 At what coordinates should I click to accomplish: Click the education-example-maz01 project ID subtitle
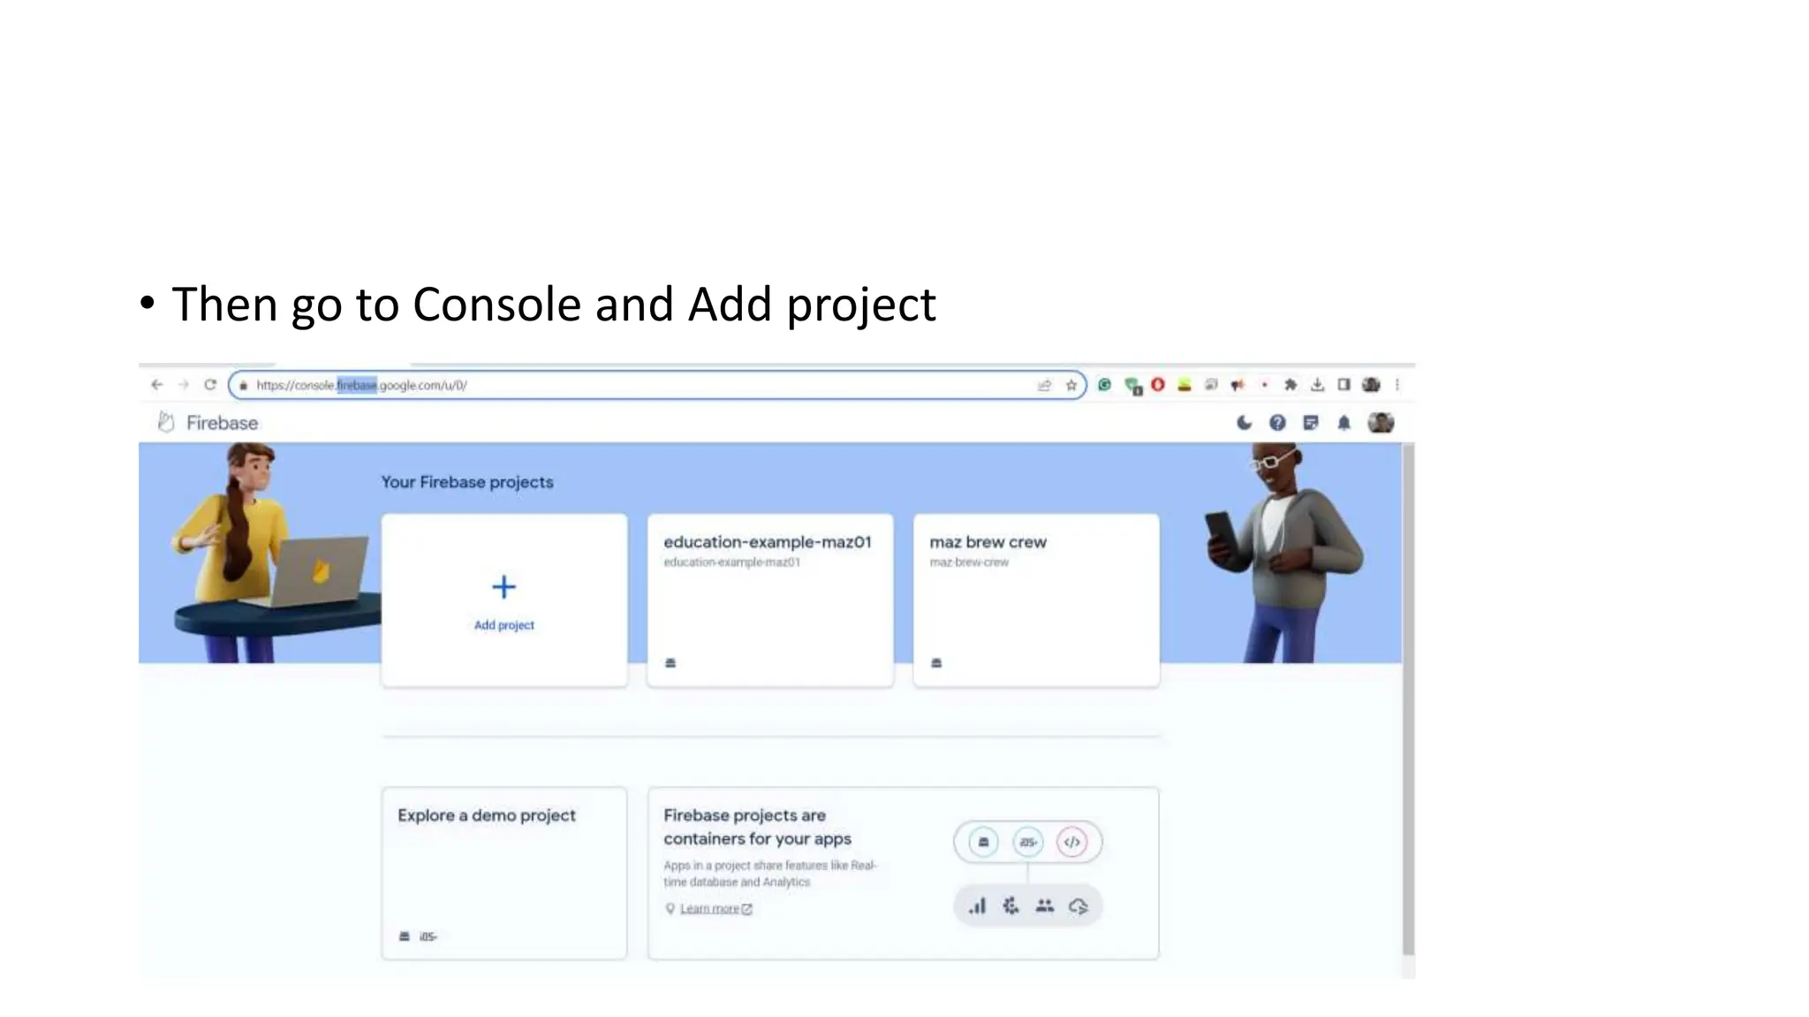click(732, 562)
